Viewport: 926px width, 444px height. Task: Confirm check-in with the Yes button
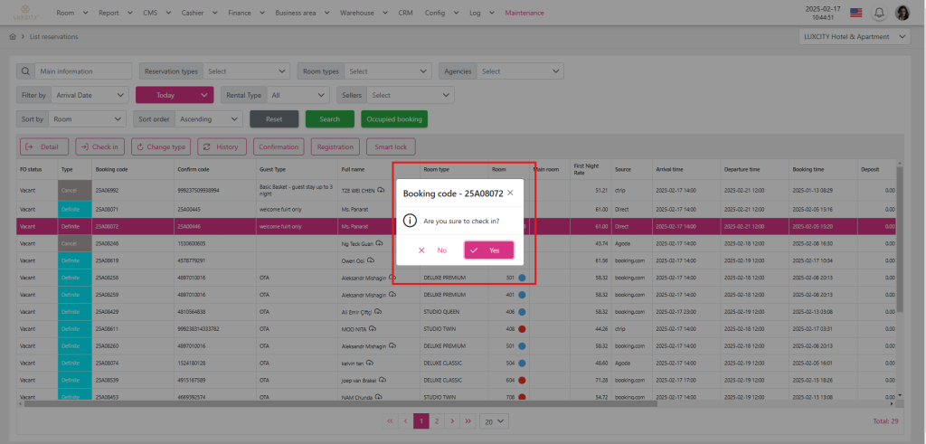489,250
